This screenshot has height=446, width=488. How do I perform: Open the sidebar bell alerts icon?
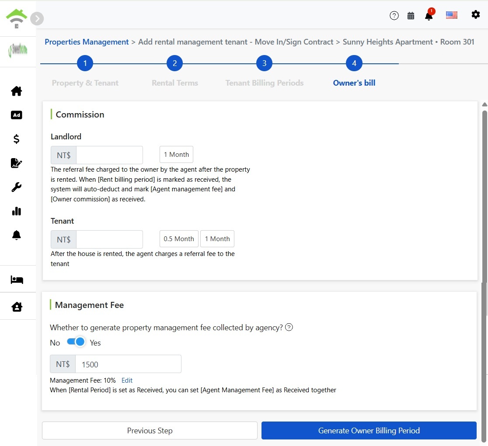coord(17,235)
